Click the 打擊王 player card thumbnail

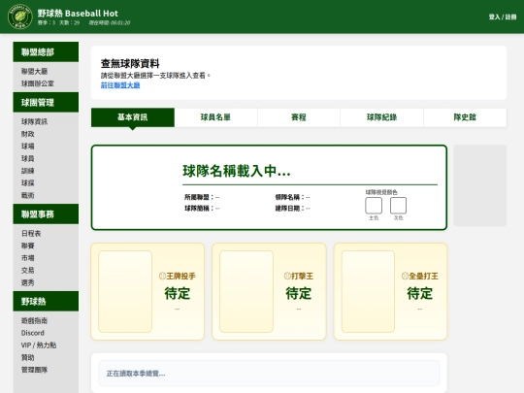coord(246,291)
